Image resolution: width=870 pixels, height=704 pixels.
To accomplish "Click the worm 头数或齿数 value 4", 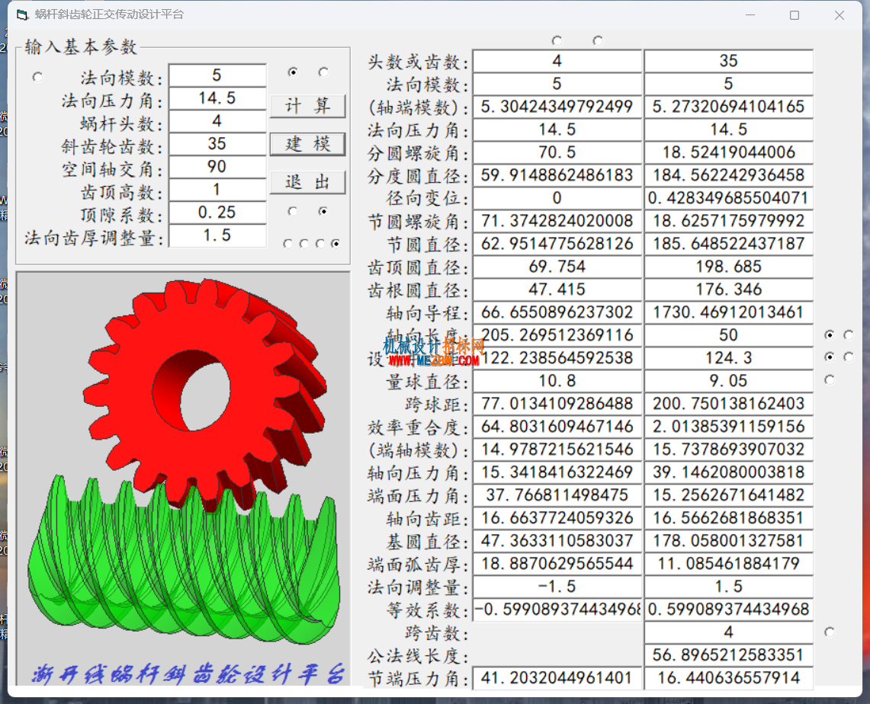I will [557, 61].
